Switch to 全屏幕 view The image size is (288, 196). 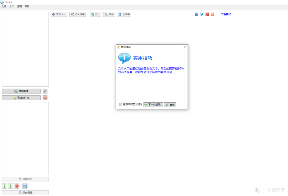tap(124, 14)
